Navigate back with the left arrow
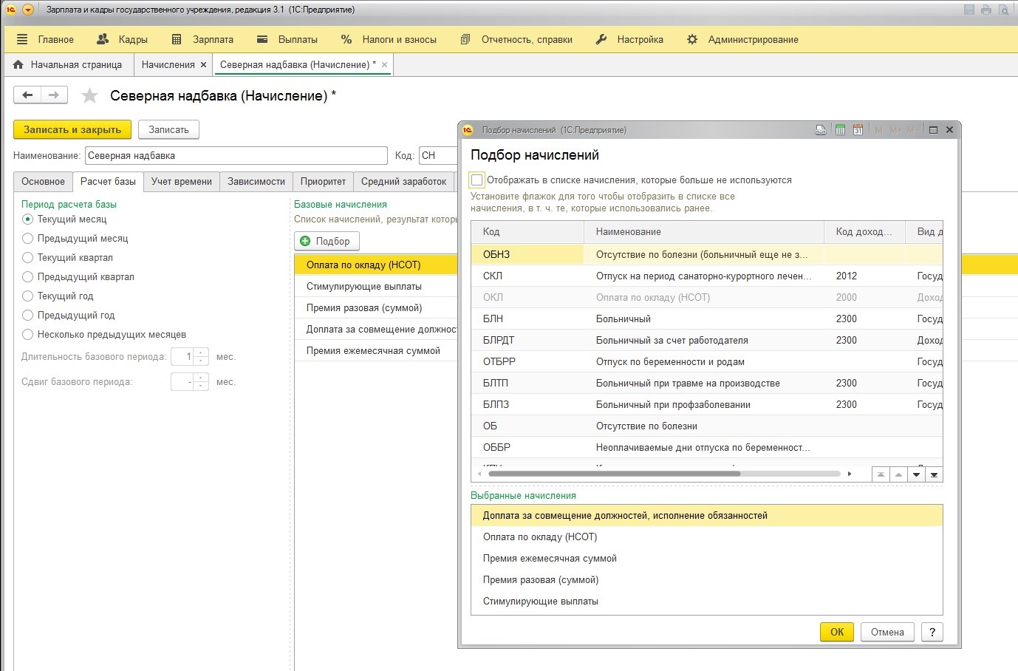Screen dimensions: 1018x671 click(27, 95)
